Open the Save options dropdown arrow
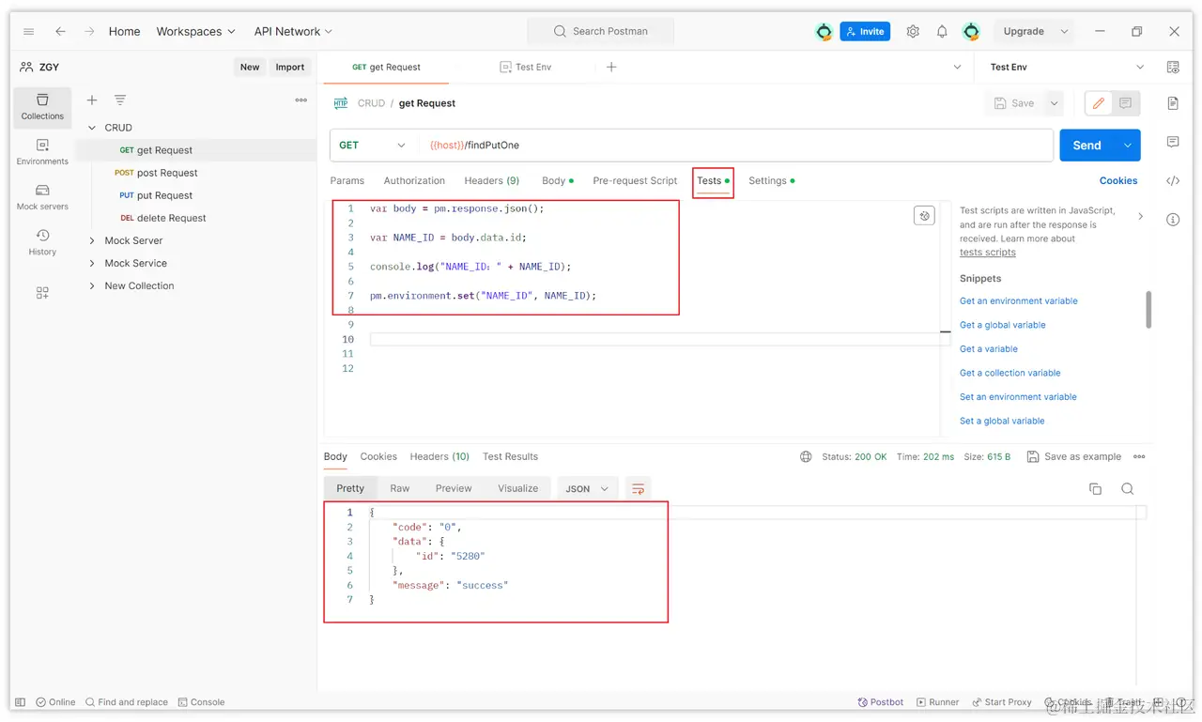This screenshot has height=722, width=1202. (1054, 103)
